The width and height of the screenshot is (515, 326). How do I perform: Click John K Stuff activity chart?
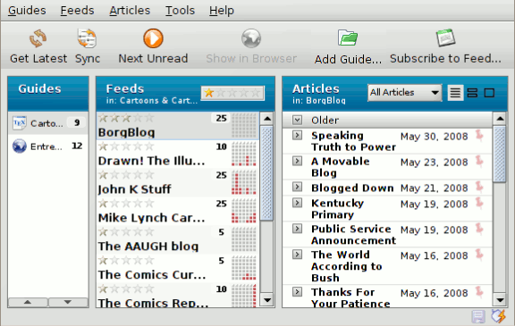(x=244, y=182)
